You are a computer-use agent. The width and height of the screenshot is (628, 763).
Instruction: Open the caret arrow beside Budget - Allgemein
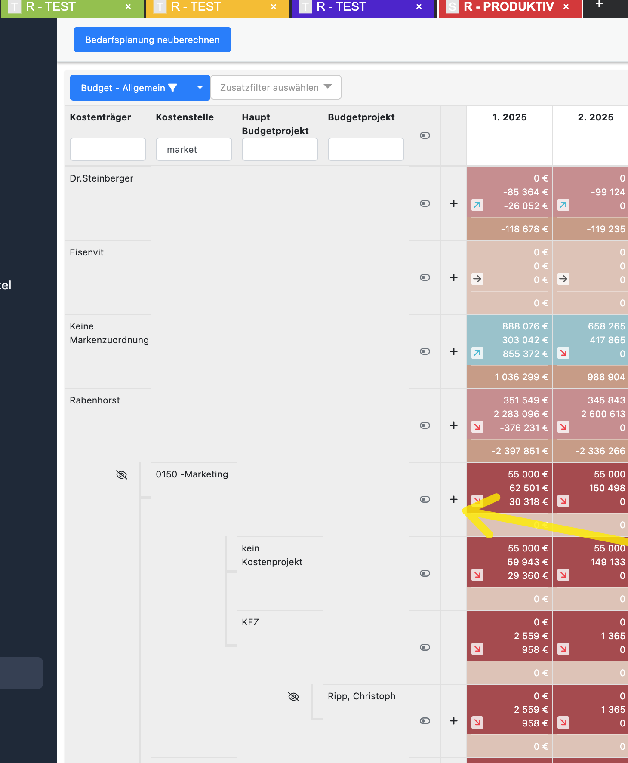200,88
